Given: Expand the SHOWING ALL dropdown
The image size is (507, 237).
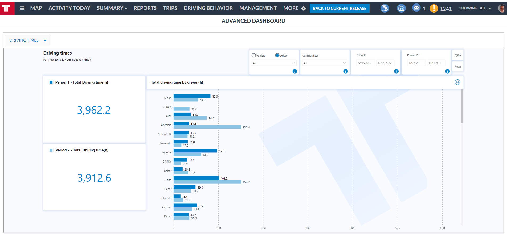Looking at the screenshot, I should point(475,8).
